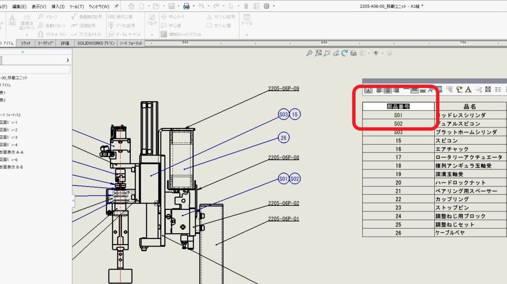This screenshot has width=507, height=284.
Task: Click balloon 26 in the drawing
Action: click(284, 137)
